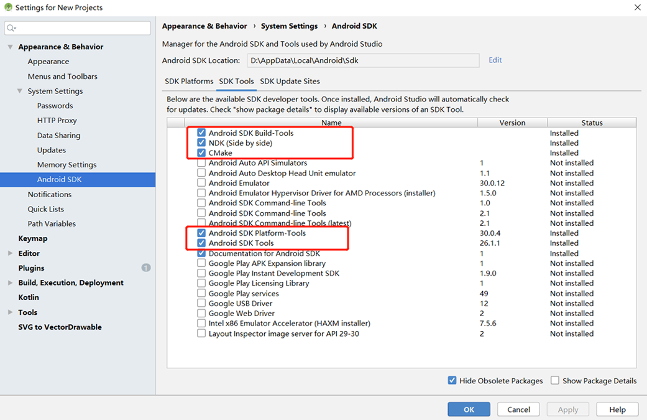This screenshot has height=420, width=647.
Task: Click the Android SDK Location path field
Action: 363,60
